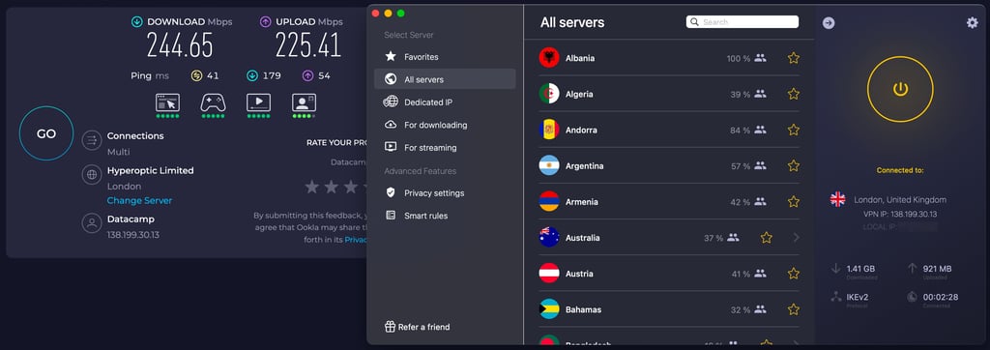Screen dimensions: 990x350
Task: Click the video streaming rating icon
Action: (258, 102)
